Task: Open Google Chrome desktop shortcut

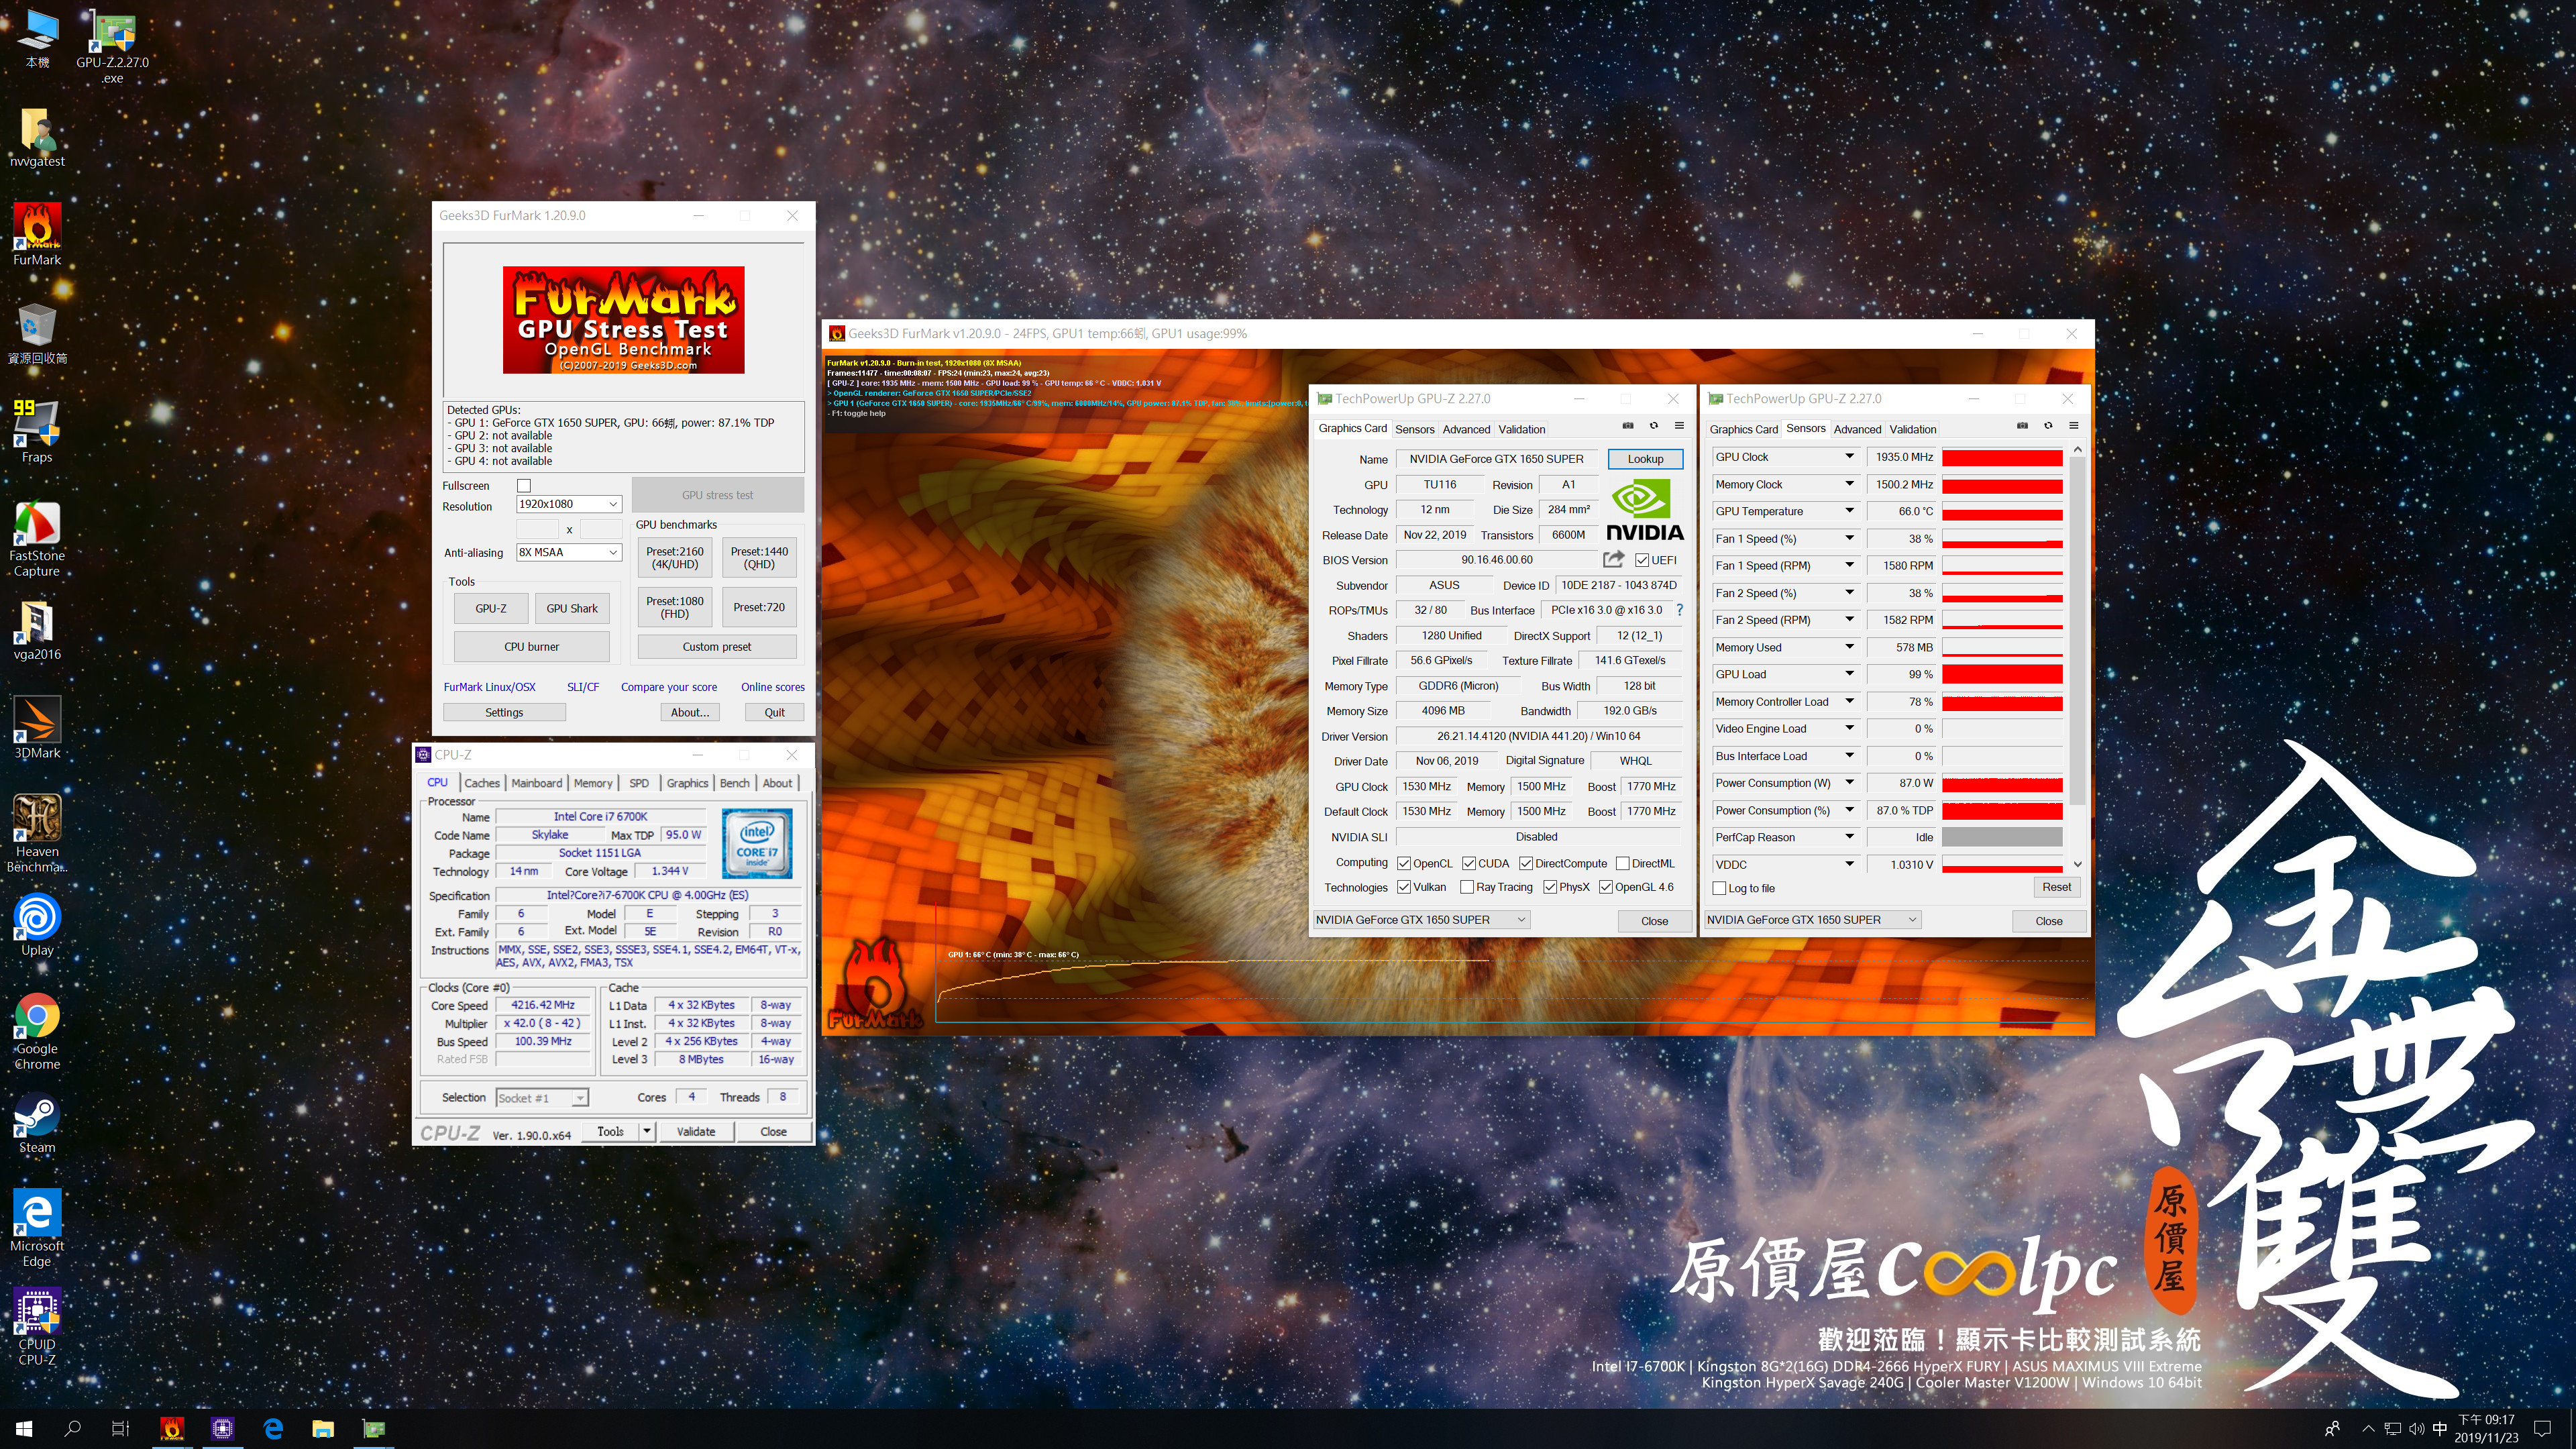Action: tap(37, 1031)
